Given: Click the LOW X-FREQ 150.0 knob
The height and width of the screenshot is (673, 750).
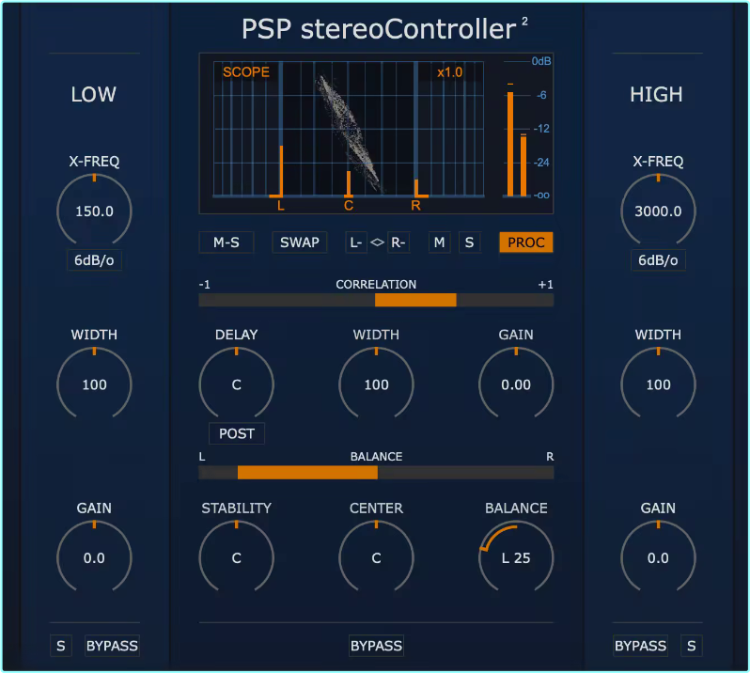Looking at the screenshot, I should 94,211.
